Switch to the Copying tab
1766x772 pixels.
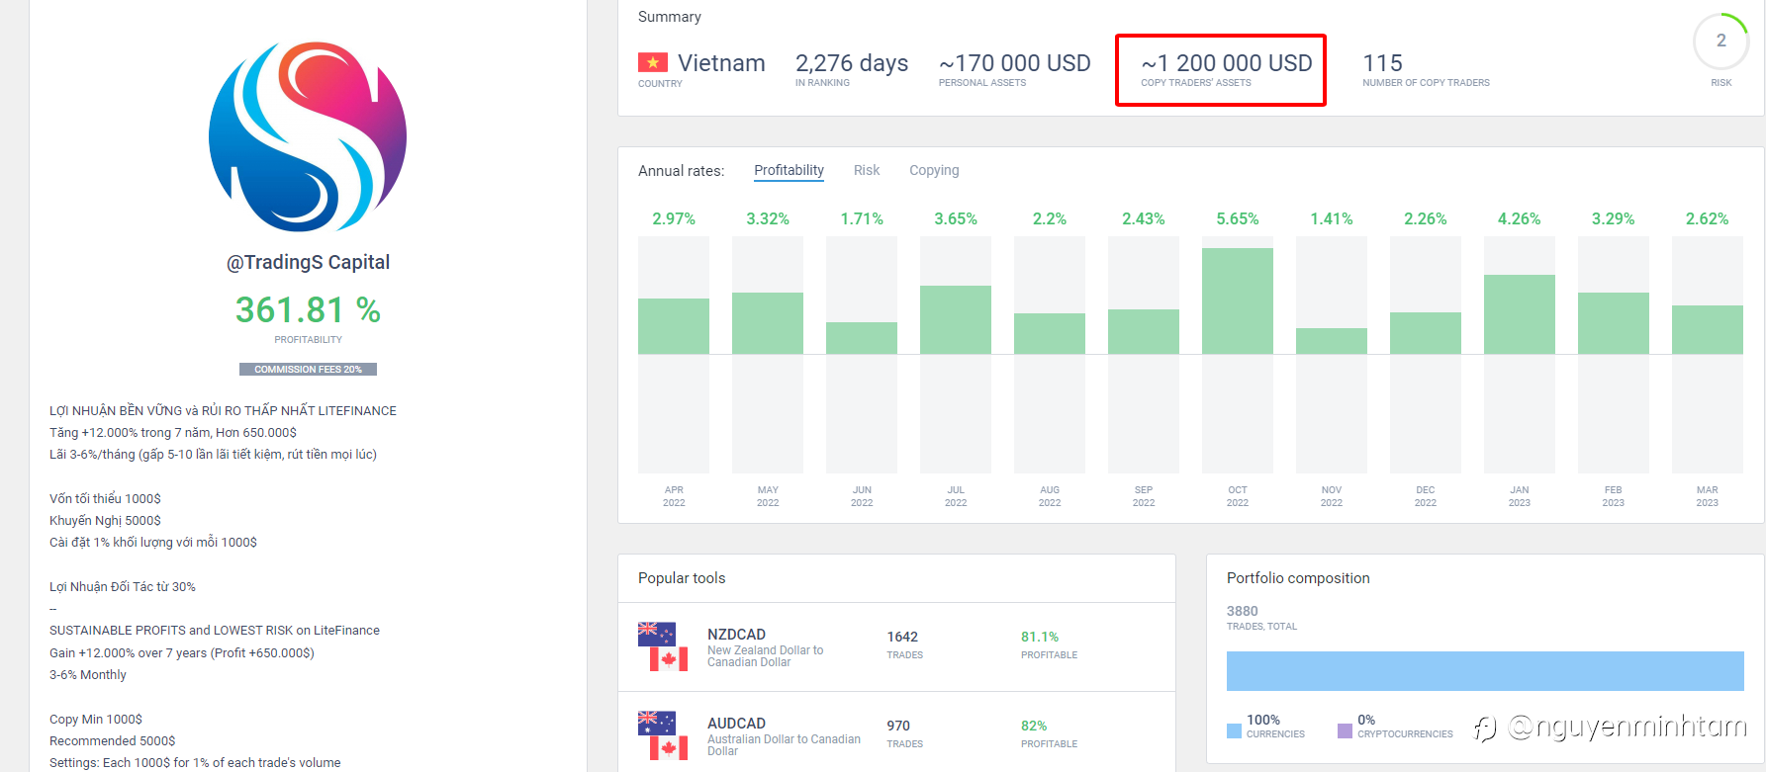point(934,170)
